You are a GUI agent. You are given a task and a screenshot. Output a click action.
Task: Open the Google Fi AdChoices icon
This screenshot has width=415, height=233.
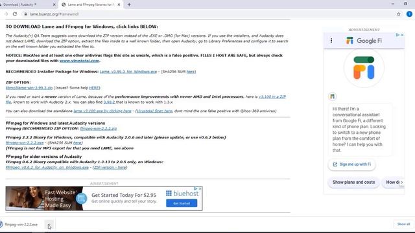397,35
